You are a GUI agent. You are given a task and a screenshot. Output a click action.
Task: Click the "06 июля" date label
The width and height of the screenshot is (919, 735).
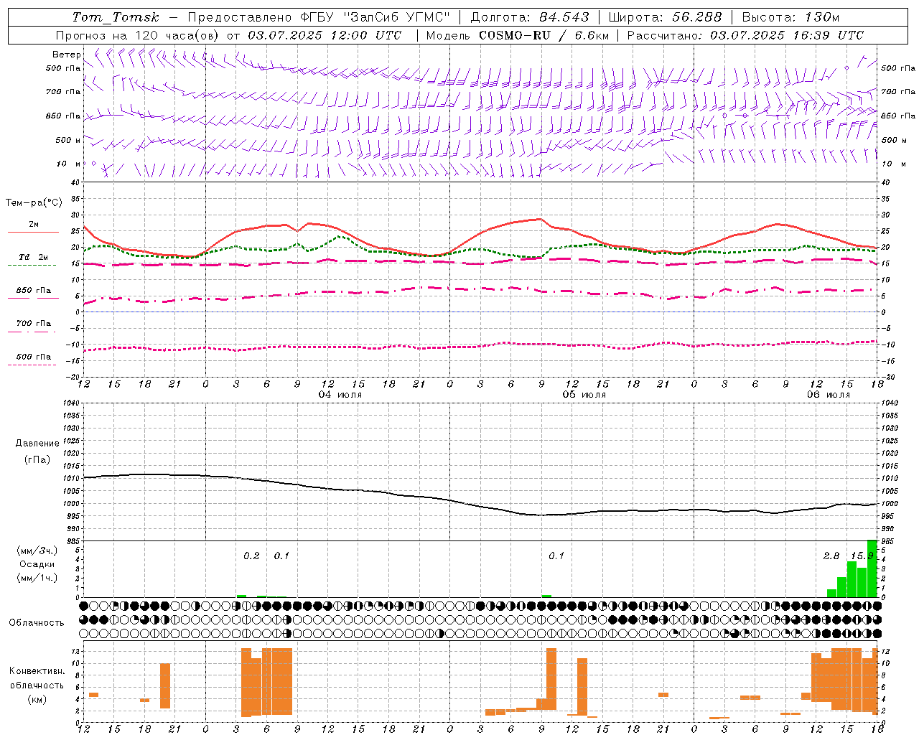coord(828,395)
